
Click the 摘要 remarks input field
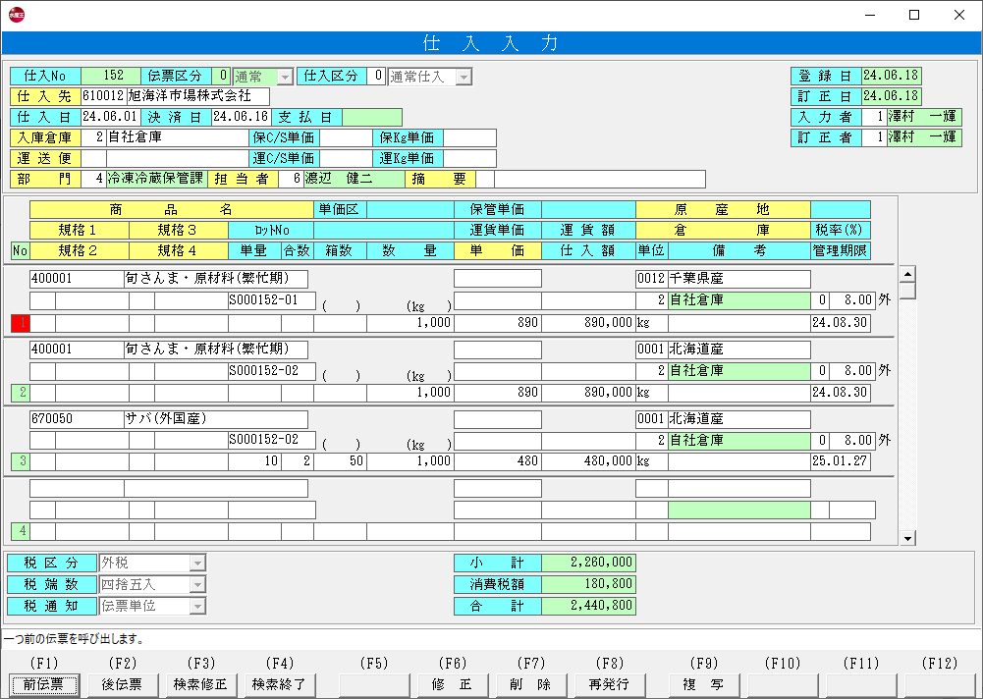[599, 180]
